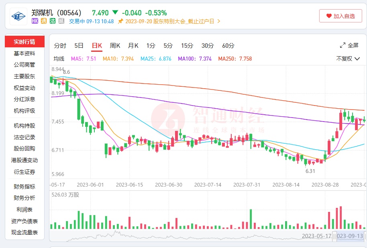Switch chart to 分时 view

pyautogui.click(x=60, y=45)
